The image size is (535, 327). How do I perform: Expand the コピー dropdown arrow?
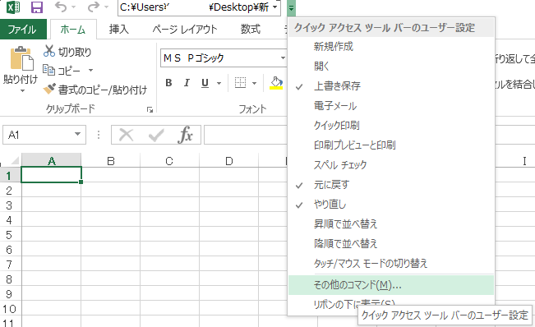(90, 70)
